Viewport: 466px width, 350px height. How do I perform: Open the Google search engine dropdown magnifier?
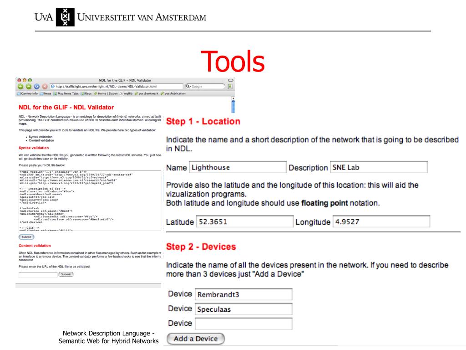coord(188,87)
